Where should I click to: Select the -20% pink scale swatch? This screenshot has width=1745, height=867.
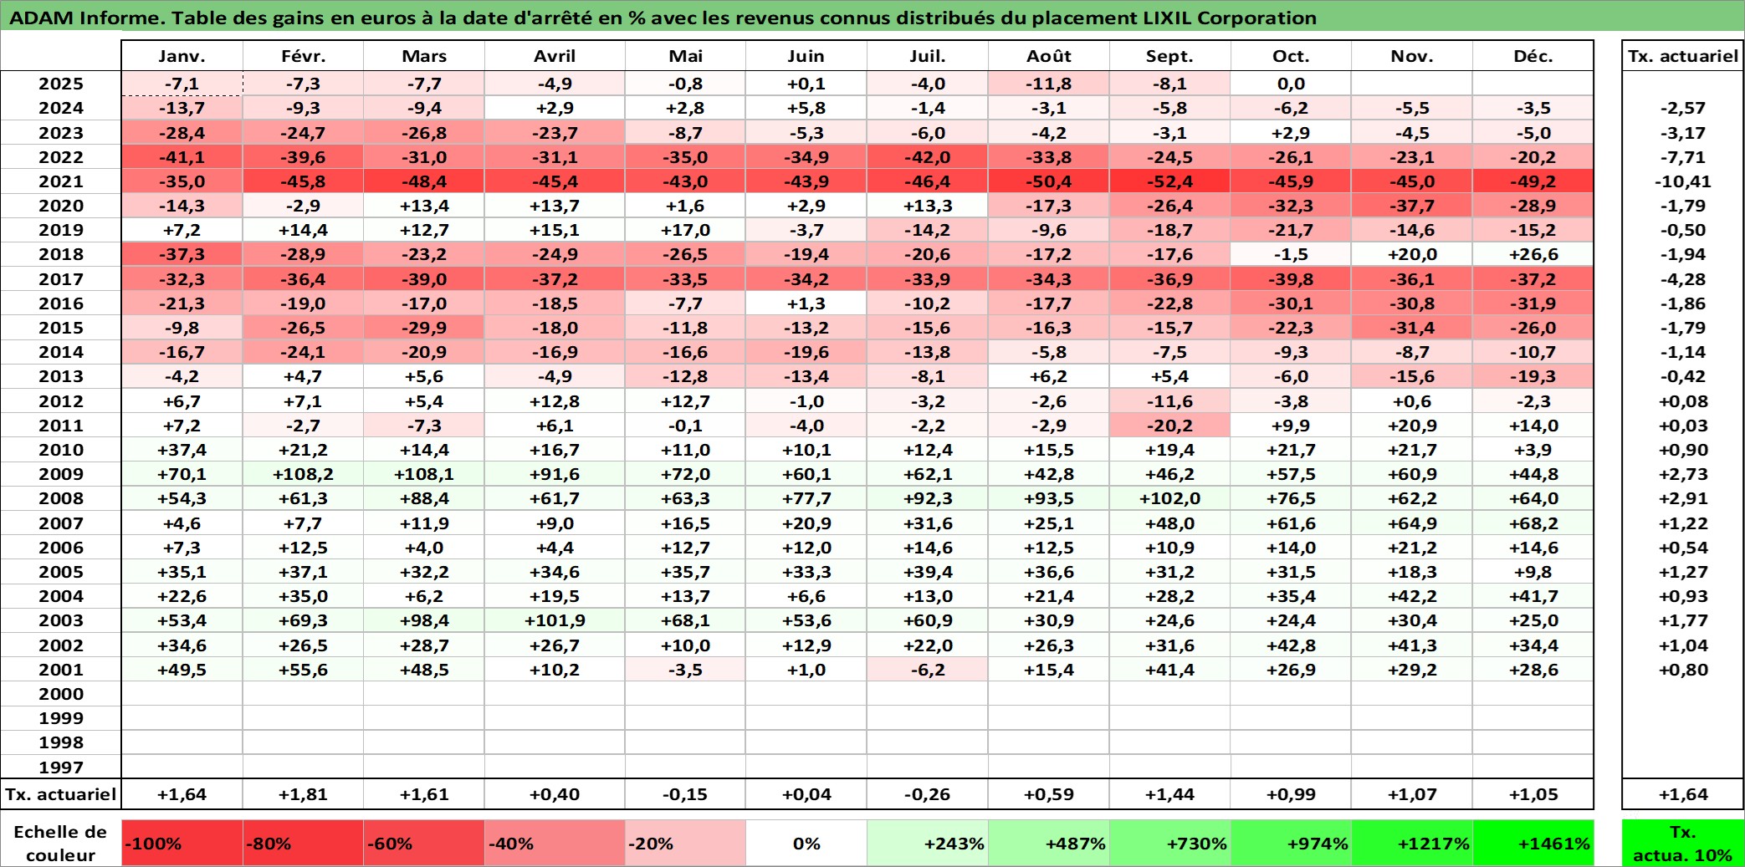(x=685, y=843)
